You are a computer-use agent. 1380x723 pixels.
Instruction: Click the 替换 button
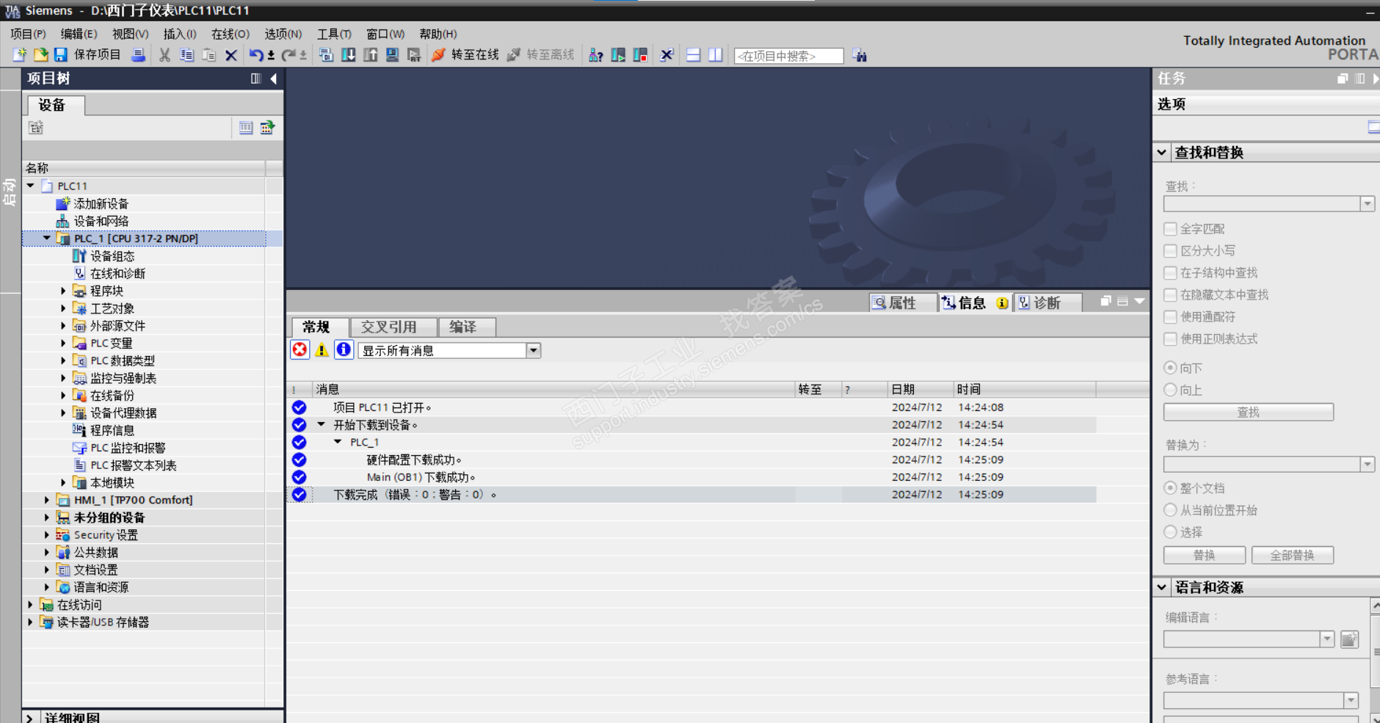[x=1205, y=556]
